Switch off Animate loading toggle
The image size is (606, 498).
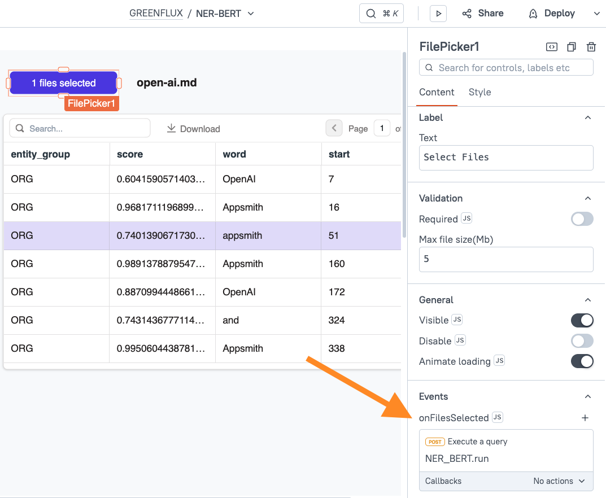tap(582, 361)
